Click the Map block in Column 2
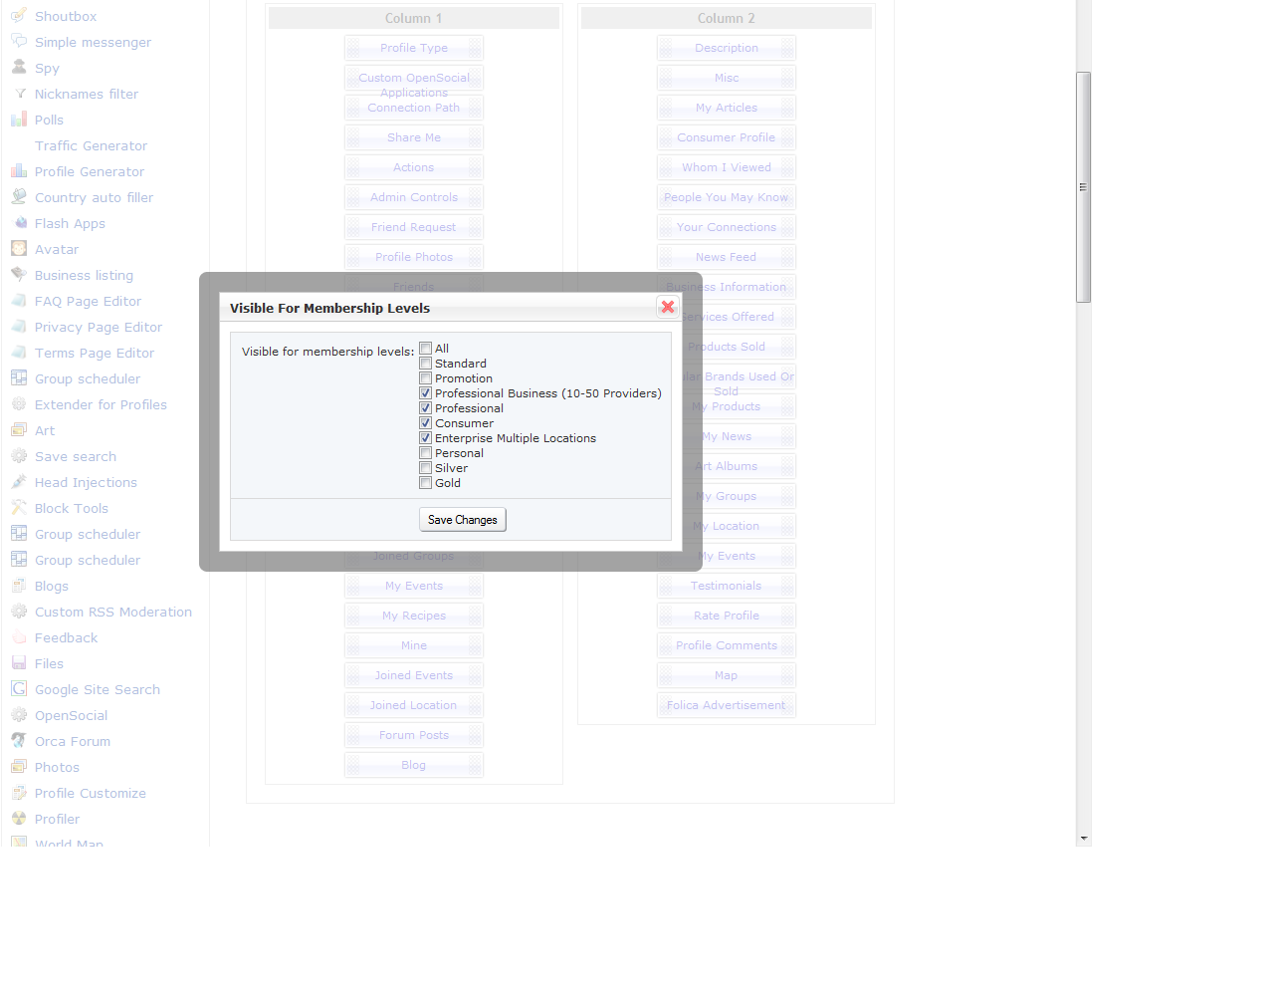The height and width of the screenshot is (990, 1274). coord(727,675)
